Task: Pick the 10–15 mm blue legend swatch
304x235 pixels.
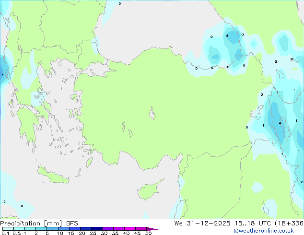Action: 64,229
